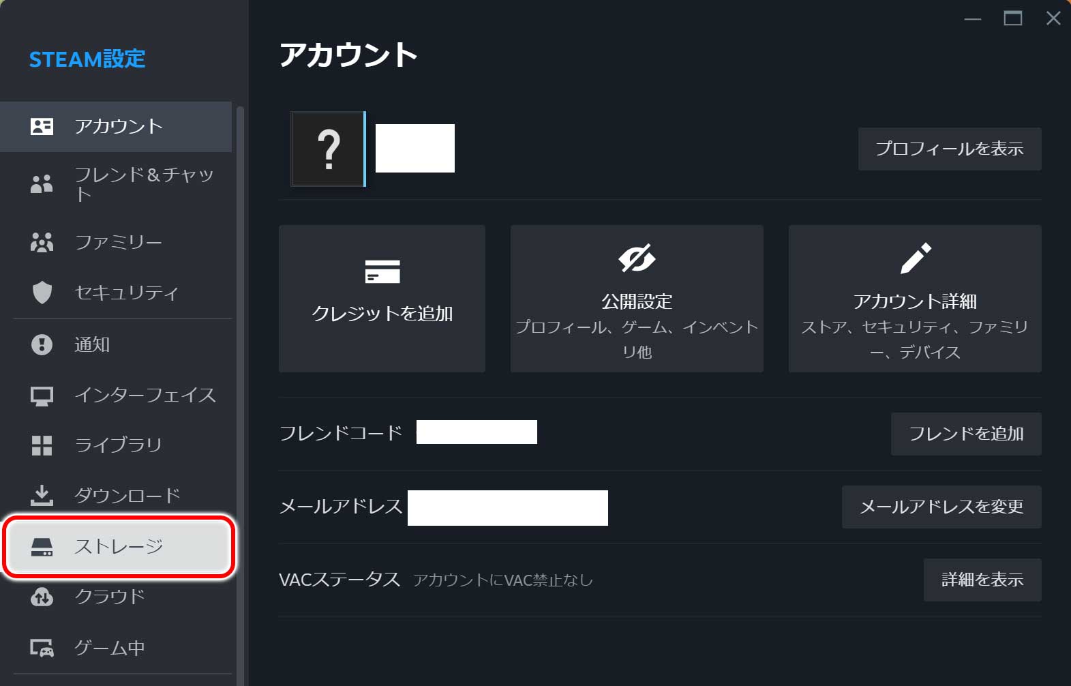The width and height of the screenshot is (1071, 686).
Task: Open the 通知 settings page
Action: (x=116, y=344)
